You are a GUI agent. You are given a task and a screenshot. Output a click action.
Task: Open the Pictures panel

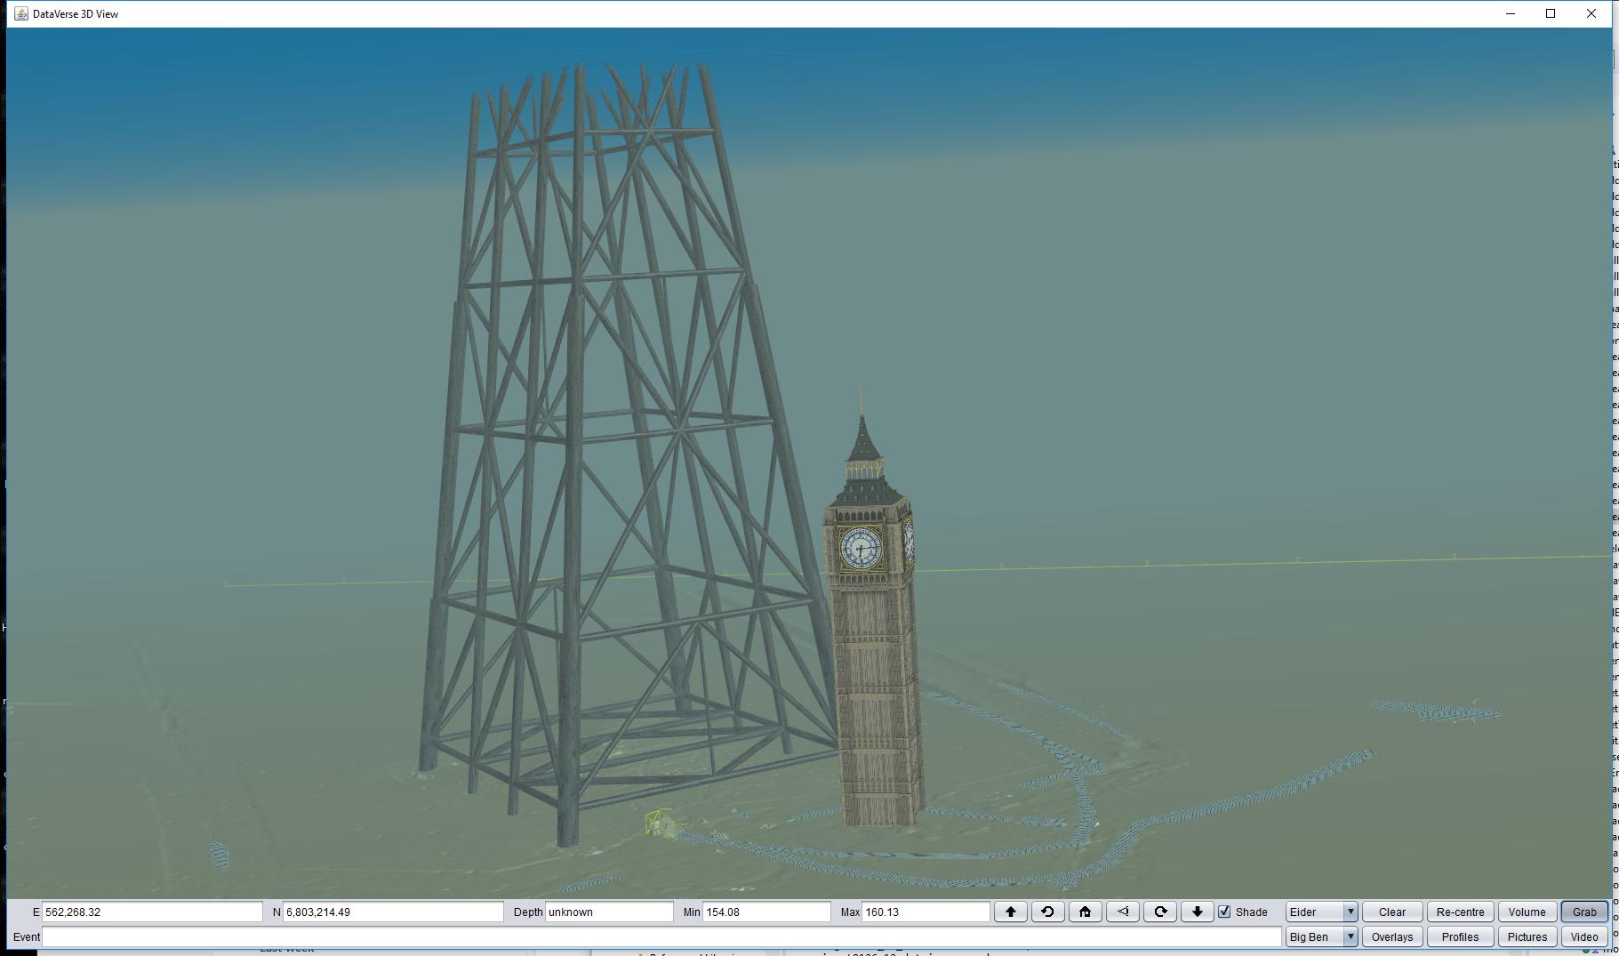tap(1527, 936)
